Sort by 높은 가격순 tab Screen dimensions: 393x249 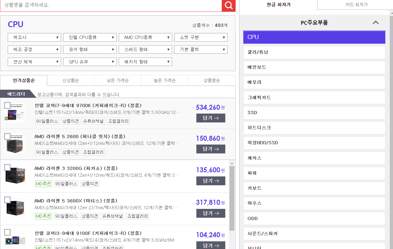tap(165, 81)
